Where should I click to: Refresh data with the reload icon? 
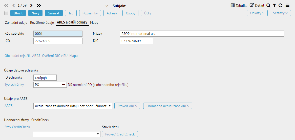(x=280, y=6)
